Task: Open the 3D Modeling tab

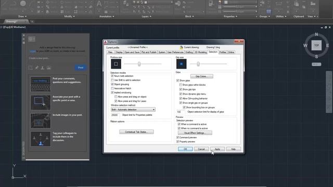Action: (200, 52)
